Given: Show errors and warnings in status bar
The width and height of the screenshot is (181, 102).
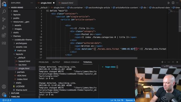Looking at the screenshot, I should (x=7, y=100).
